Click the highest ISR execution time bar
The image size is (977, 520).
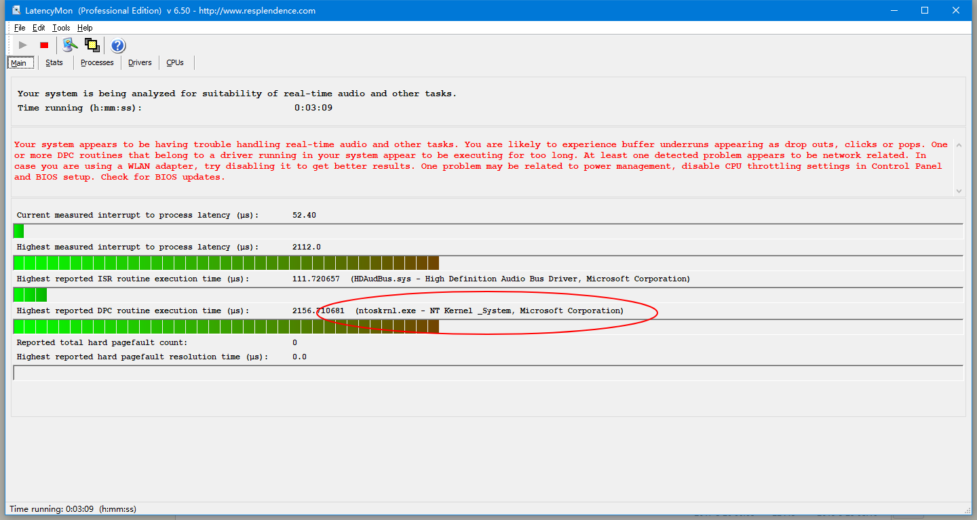488,295
